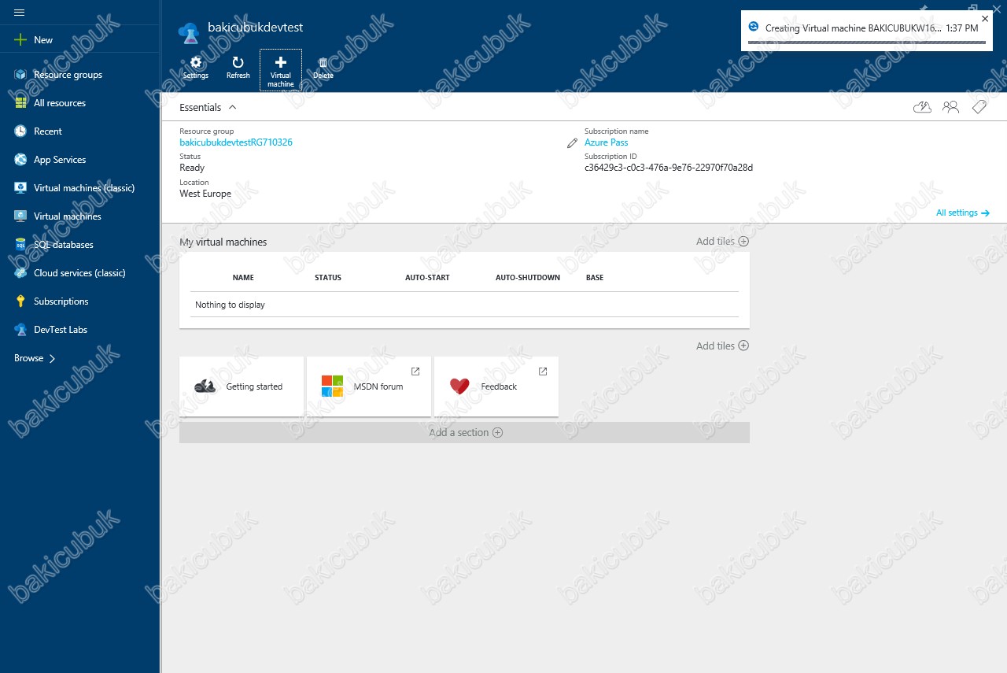The width and height of the screenshot is (1007, 673).
Task: Click the West Europe location text
Action: point(205,194)
